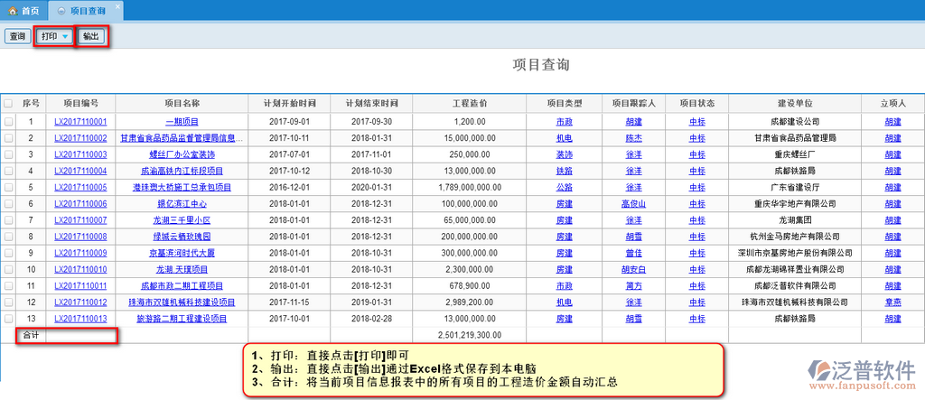Click 铁路 project type in row 4
The width and height of the screenshot is (925, 400).
coord(564,171)
